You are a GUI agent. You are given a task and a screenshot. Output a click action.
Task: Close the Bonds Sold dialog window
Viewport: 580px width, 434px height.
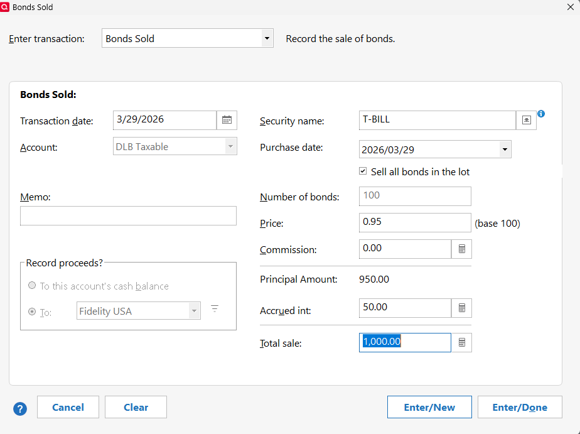(x=571, y=7)
